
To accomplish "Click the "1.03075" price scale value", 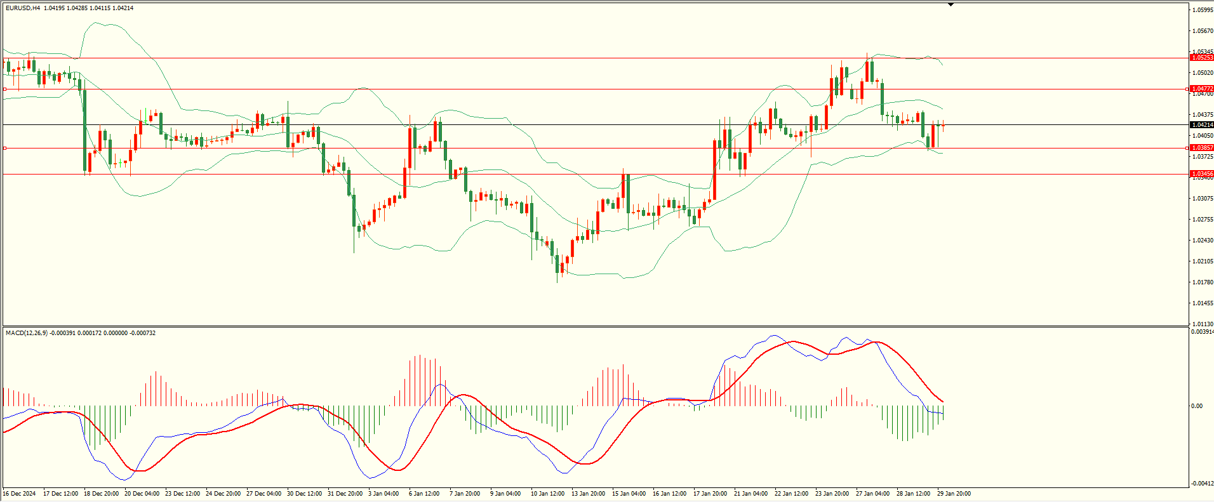I will 1203,199.
